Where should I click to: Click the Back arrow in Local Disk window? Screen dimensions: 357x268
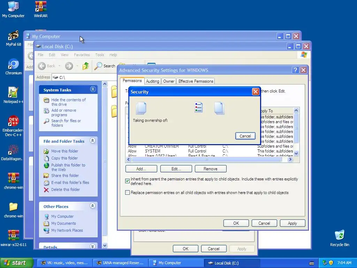42,66
